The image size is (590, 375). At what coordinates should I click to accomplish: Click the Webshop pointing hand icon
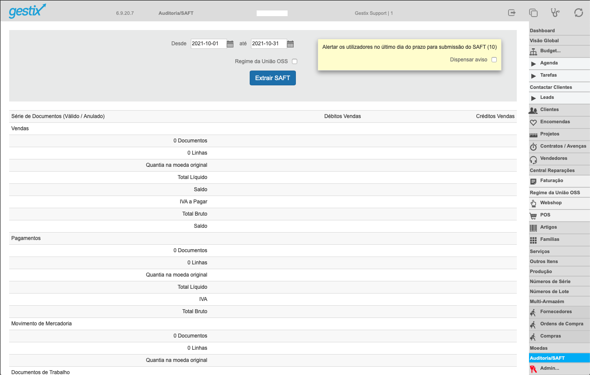click(x=533, y=203)
